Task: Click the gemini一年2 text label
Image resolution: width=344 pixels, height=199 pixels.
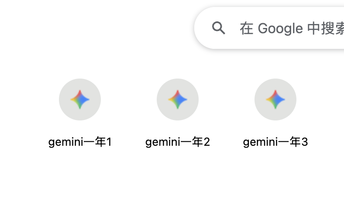Action: pos(178,142)
